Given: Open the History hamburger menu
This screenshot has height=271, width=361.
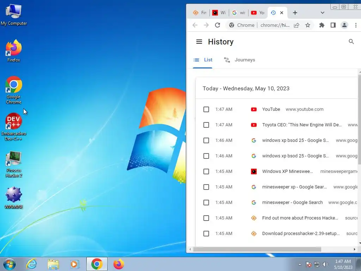Looking at the screenshot, I should point(199,42).
